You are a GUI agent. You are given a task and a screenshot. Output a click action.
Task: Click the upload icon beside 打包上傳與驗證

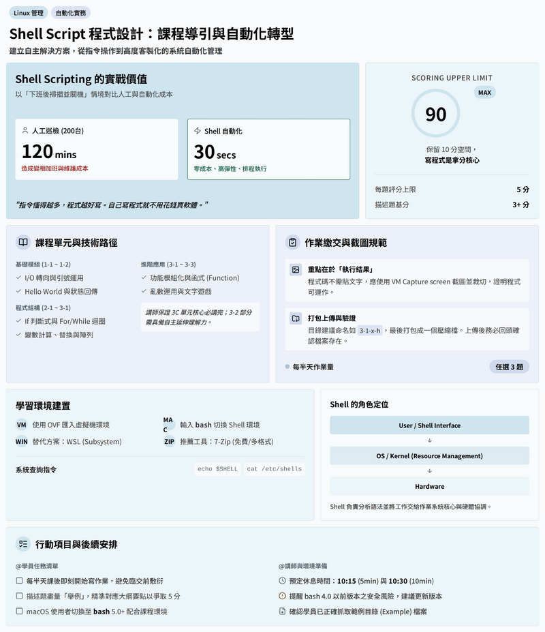tap(296, 318)
